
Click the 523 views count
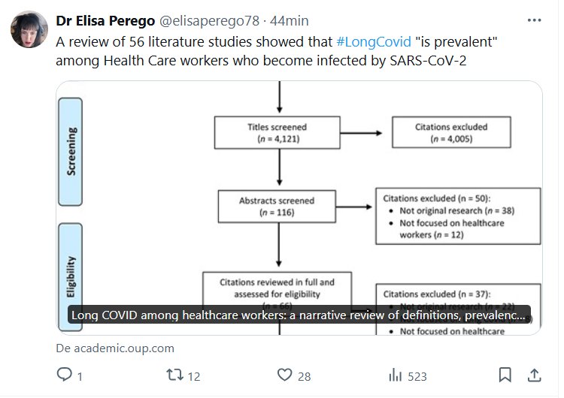(x=416, y=375)
